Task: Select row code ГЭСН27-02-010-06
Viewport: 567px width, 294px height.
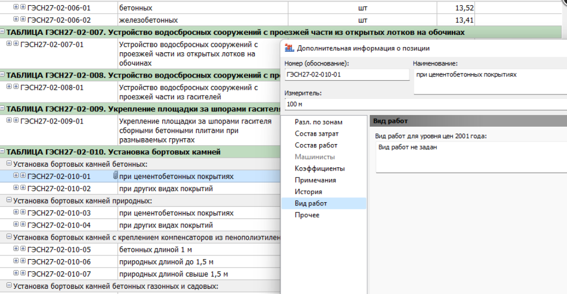Action: tap(59, 262)
